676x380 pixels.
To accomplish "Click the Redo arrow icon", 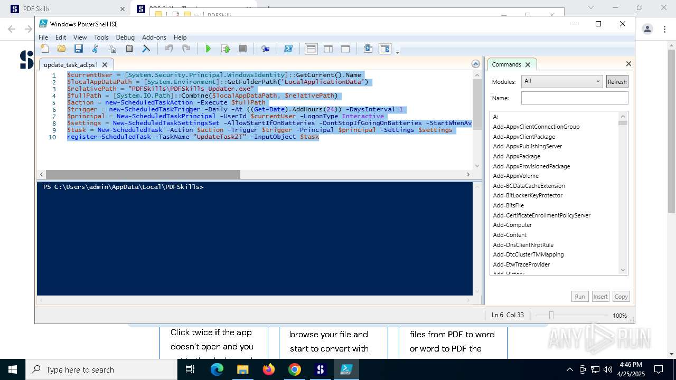I will click(186, 49).
